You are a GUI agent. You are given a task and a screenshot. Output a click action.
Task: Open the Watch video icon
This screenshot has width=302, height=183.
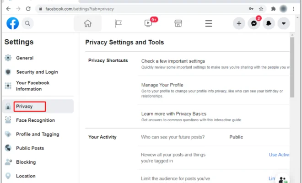point(148,23)
